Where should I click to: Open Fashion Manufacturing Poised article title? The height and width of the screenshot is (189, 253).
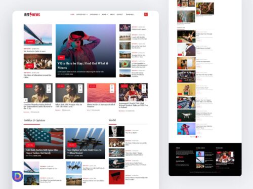pyautogui.click(x=38, y=106)
